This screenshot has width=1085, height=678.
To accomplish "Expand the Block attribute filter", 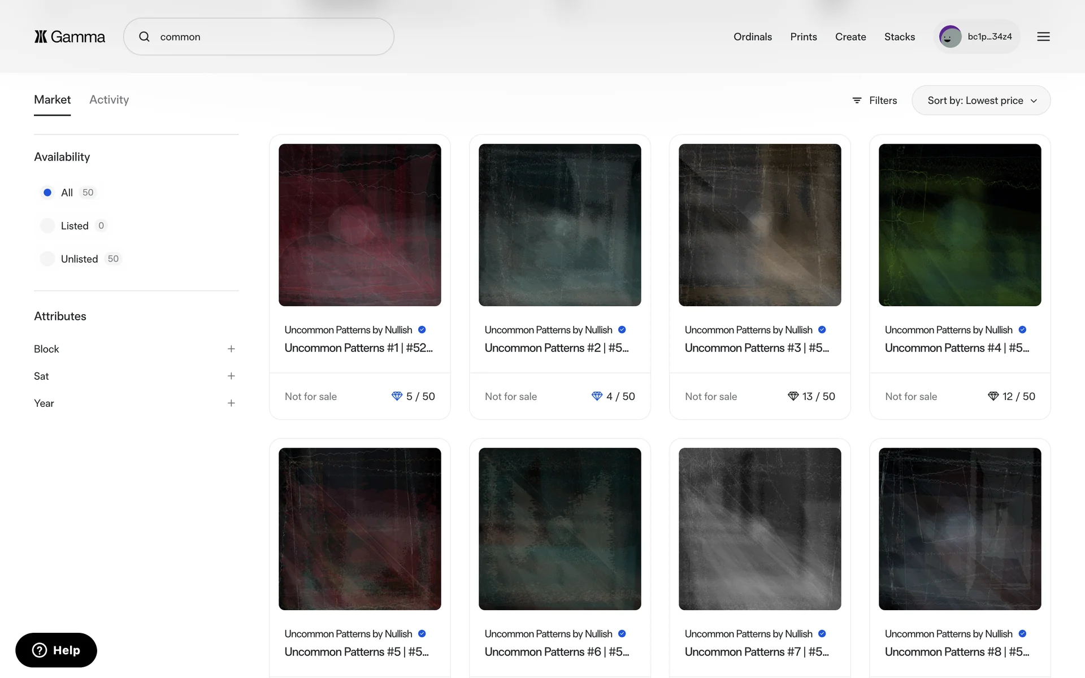I will tap(231, 349).
